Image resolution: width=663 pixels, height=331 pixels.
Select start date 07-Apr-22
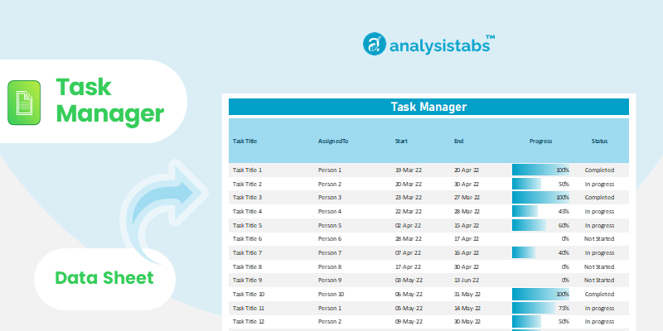click(x=408, y=253)
